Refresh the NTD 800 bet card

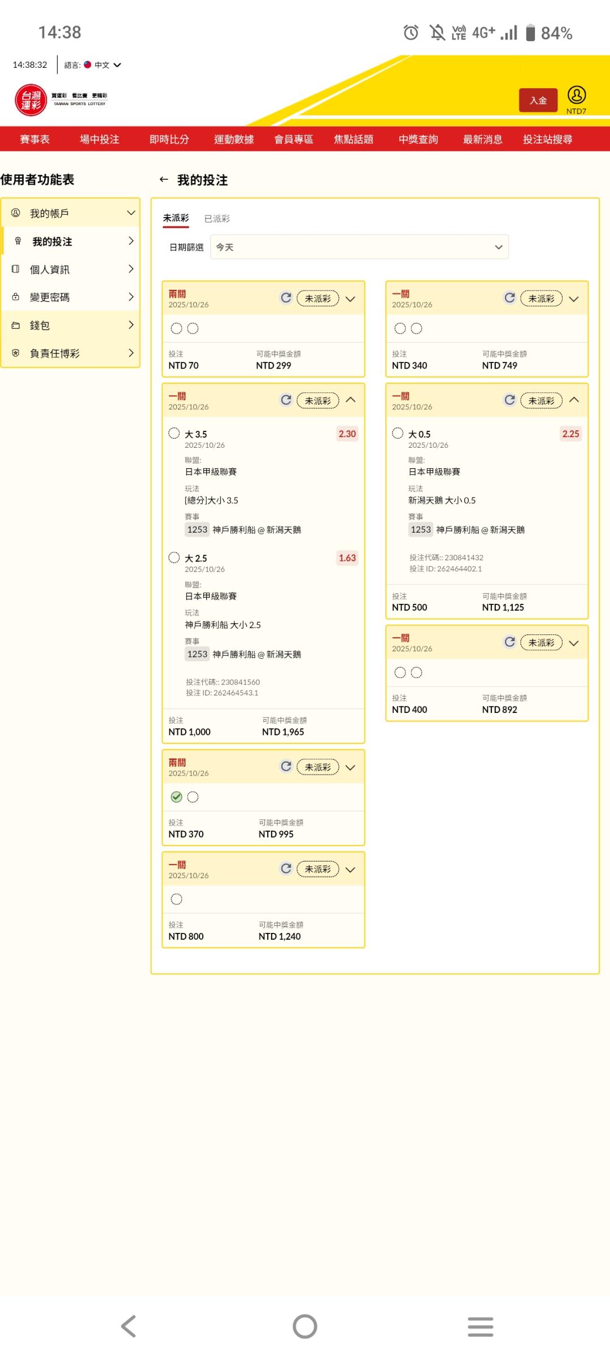tap(286, 868)
